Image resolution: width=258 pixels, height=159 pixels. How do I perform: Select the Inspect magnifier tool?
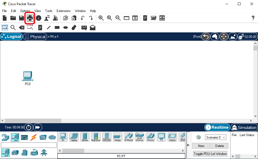[13, 28]
